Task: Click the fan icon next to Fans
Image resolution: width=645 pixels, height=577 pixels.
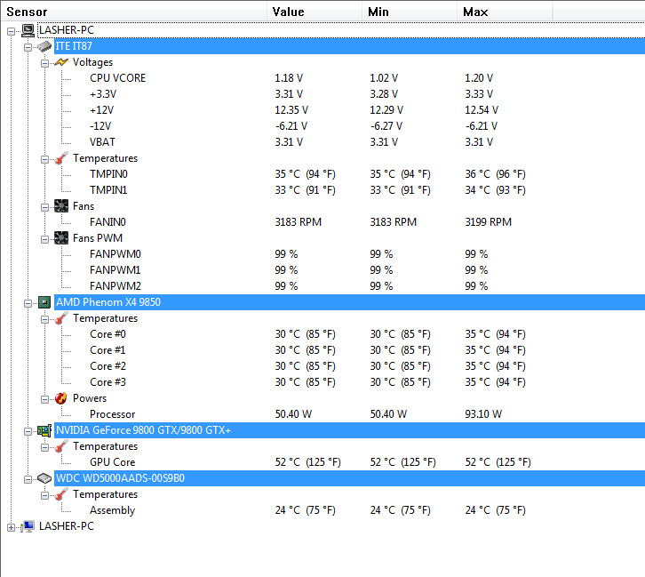Action: [x=61, y=205]
